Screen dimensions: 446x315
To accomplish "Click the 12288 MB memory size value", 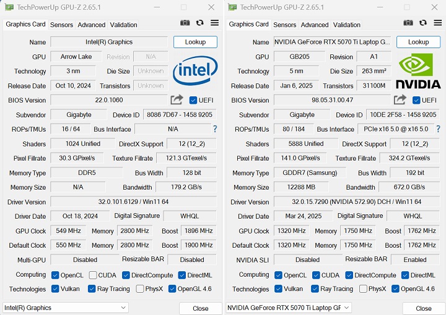I will (x=301, y=187).
